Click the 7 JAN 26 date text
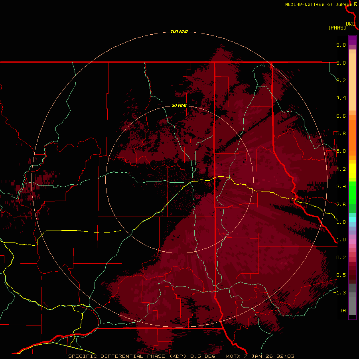The width and height of the screenshot is (359, 359). click(258, 356)
